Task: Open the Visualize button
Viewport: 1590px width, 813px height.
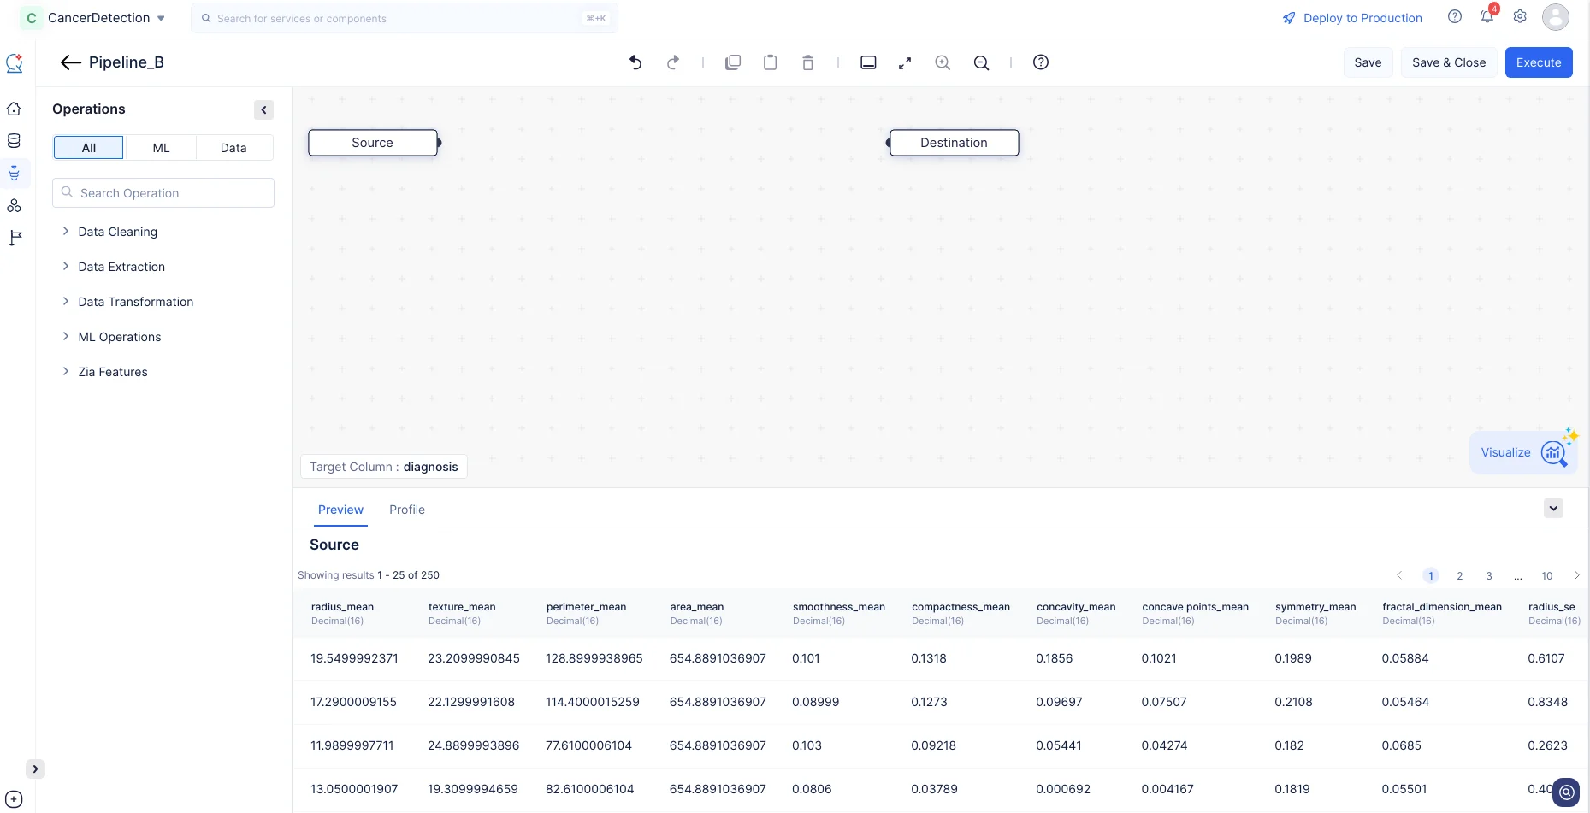Action: click(x=1523, y=452)
